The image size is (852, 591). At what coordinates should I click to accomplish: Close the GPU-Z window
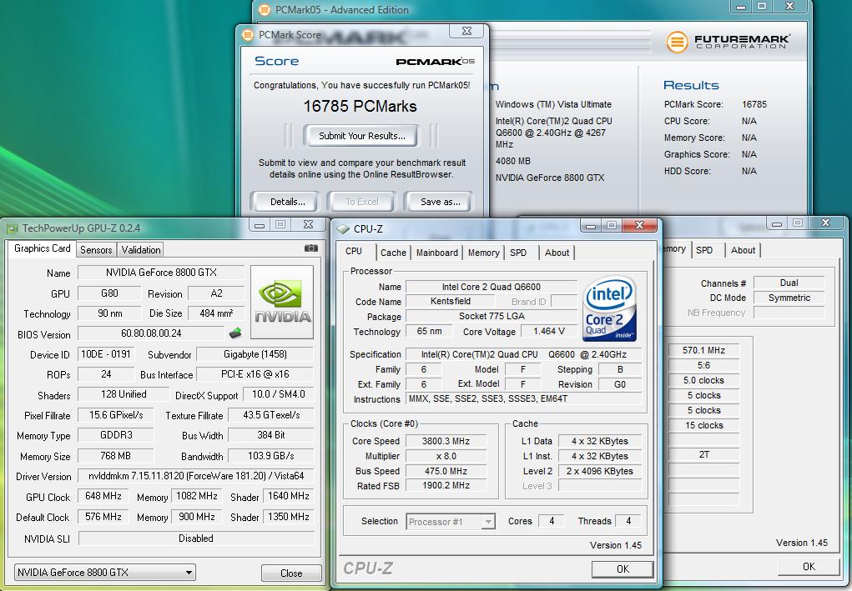pyautogui.click(x=308, y=224)
